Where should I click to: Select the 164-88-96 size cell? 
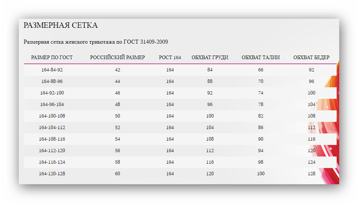pyautogui.click(x=52, y=81)
